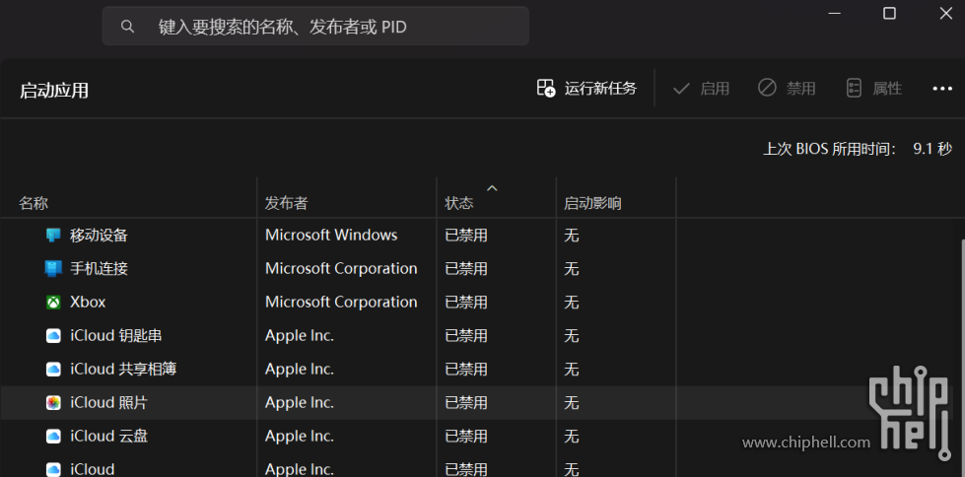Click the 禁用 text button
965x477 pixels.
800,89
